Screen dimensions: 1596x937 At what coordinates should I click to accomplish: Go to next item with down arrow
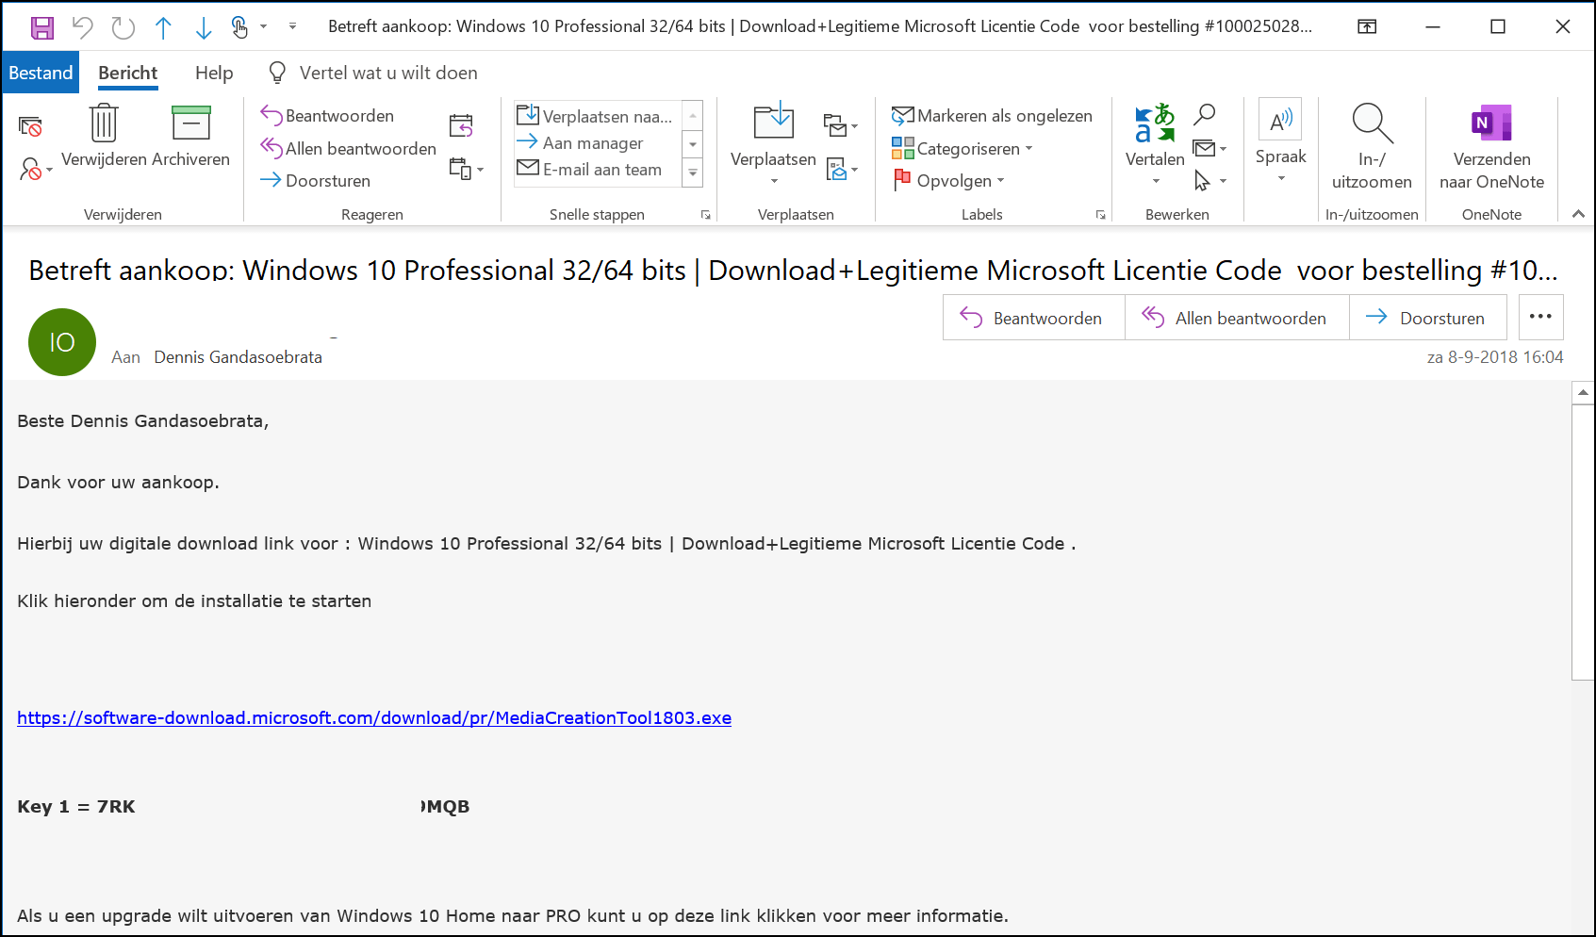(203, 27)
